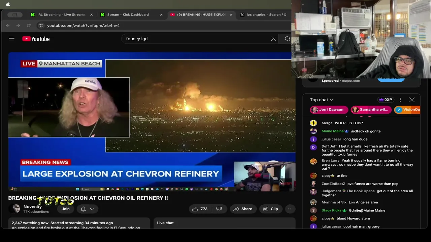This screenshot has width=431, height=242.
Task: Click the browser forward arrow
Action: click(18, 26)
